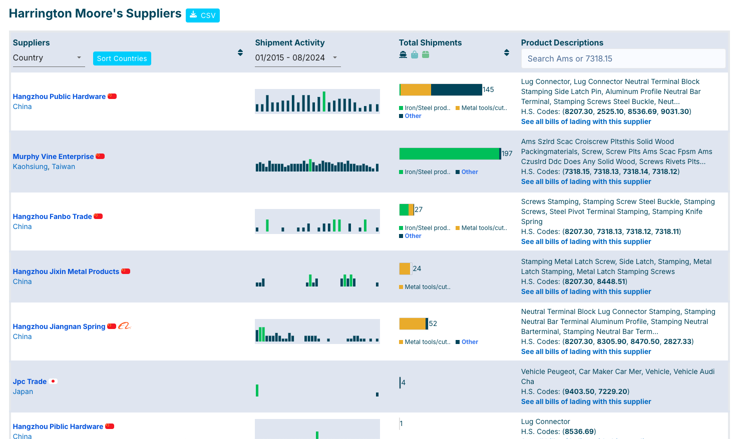Open the Hangzhou Jixin Metal Products supplier link
This screenshot has height=439, width=740.
[x=66, y=271]
